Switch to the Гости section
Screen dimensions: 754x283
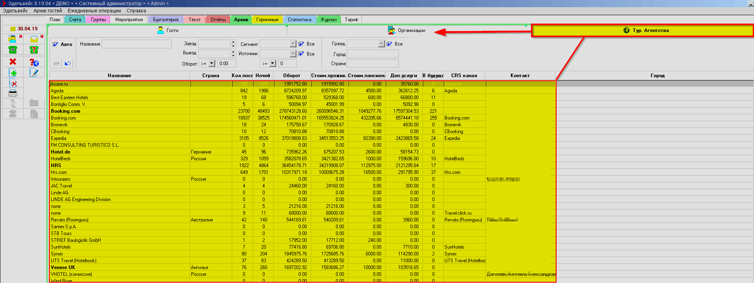pos(168,30)
